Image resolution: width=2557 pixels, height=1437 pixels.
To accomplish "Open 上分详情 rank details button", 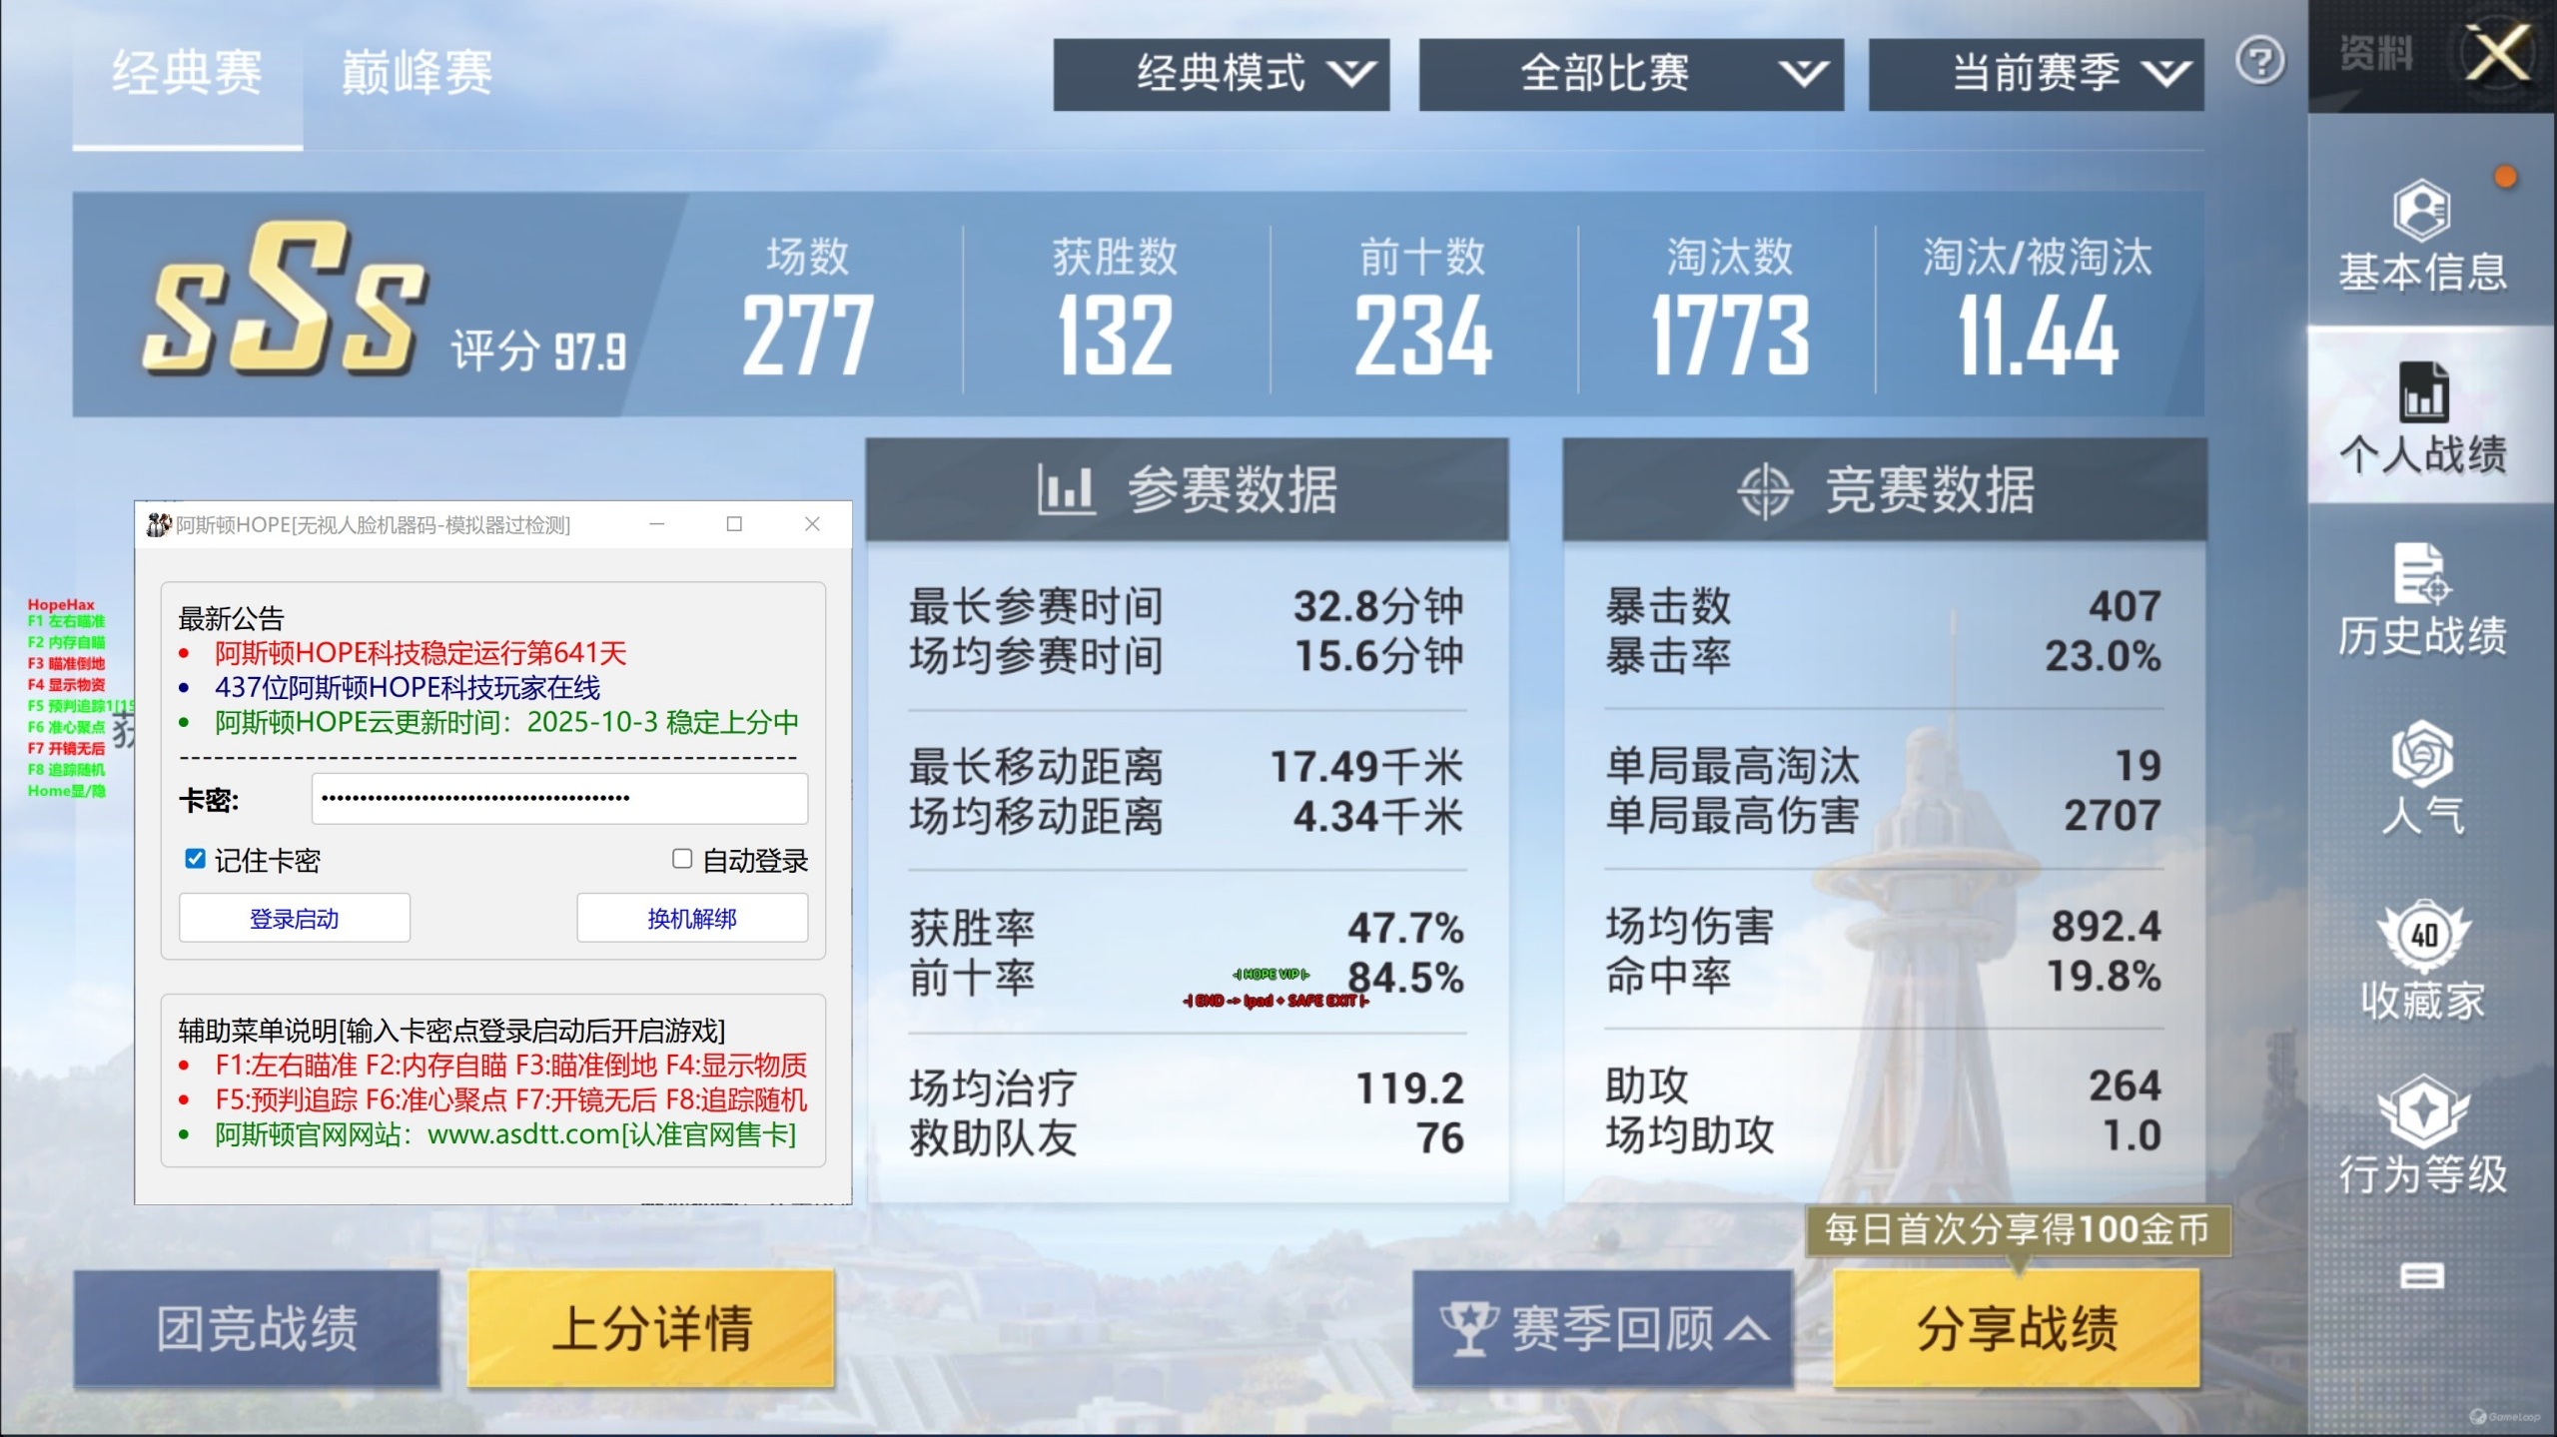I will click(650, 1328).
